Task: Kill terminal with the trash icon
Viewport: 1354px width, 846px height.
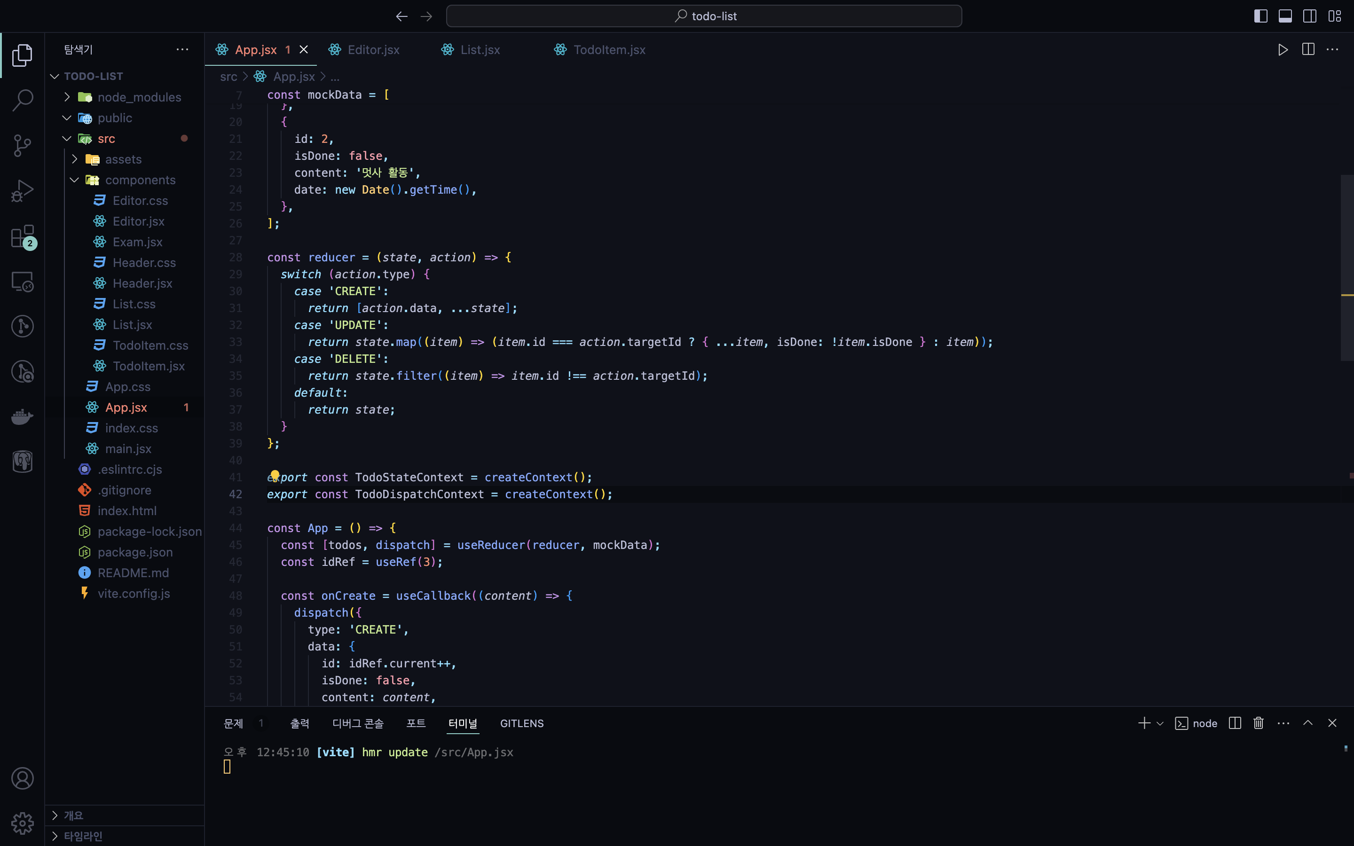Action: coord(1258,723)
